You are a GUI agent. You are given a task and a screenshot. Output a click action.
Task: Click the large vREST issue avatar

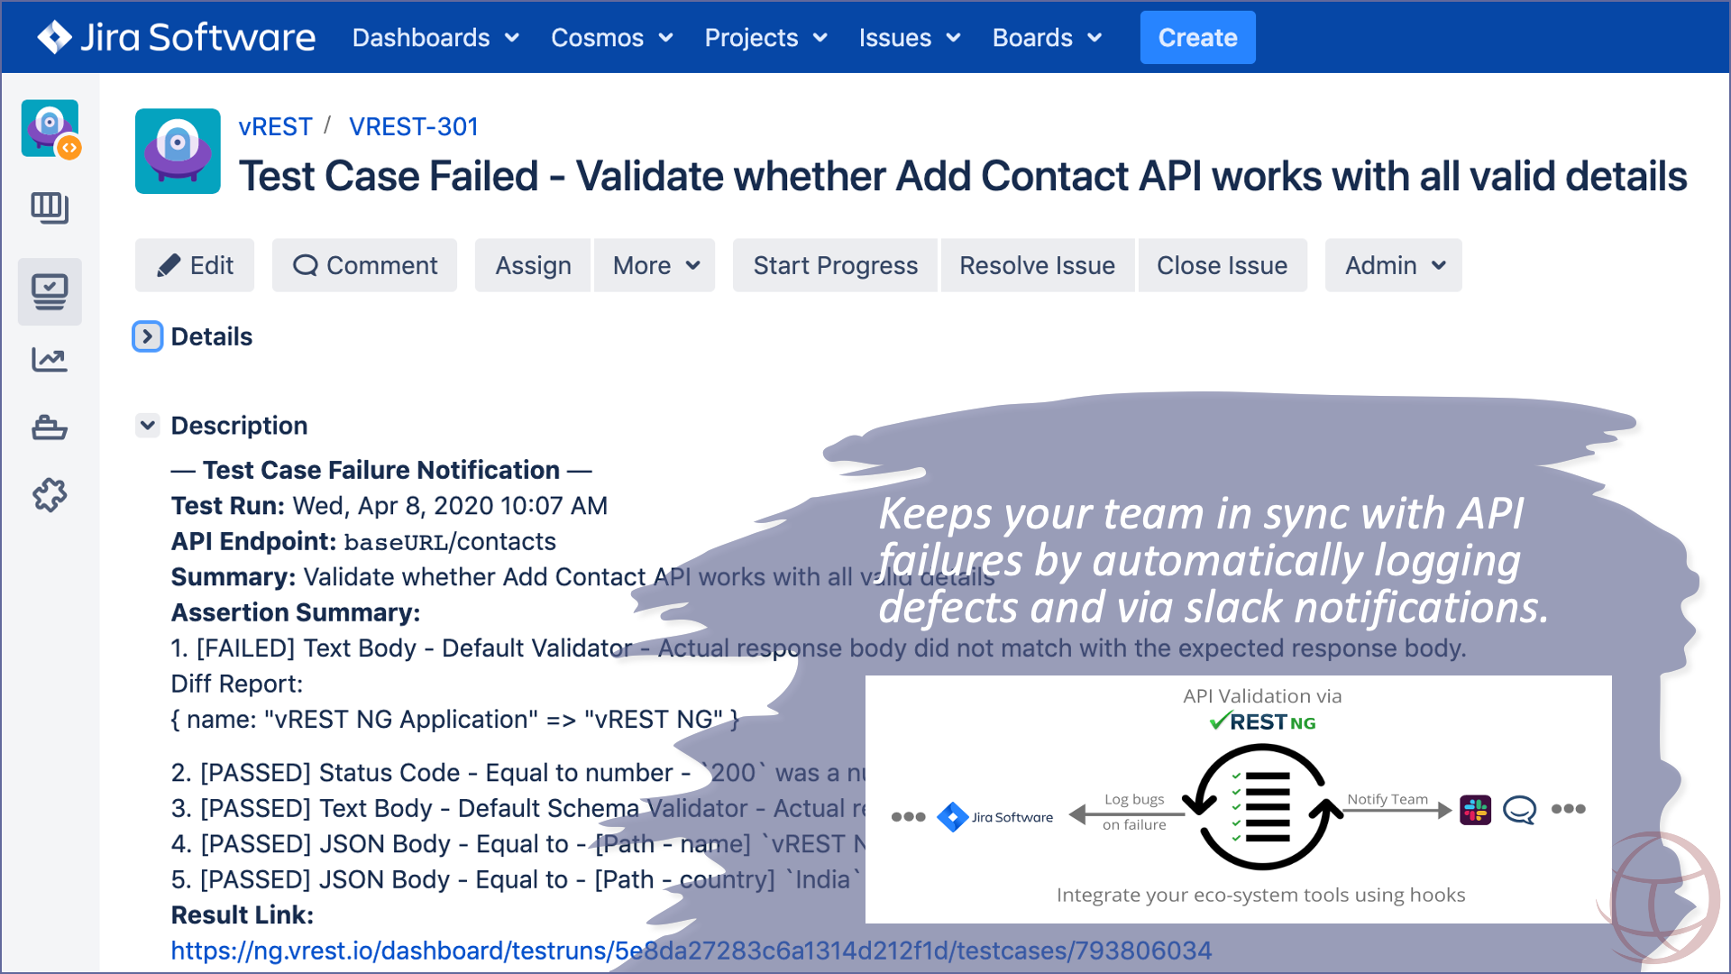point(178,151)
